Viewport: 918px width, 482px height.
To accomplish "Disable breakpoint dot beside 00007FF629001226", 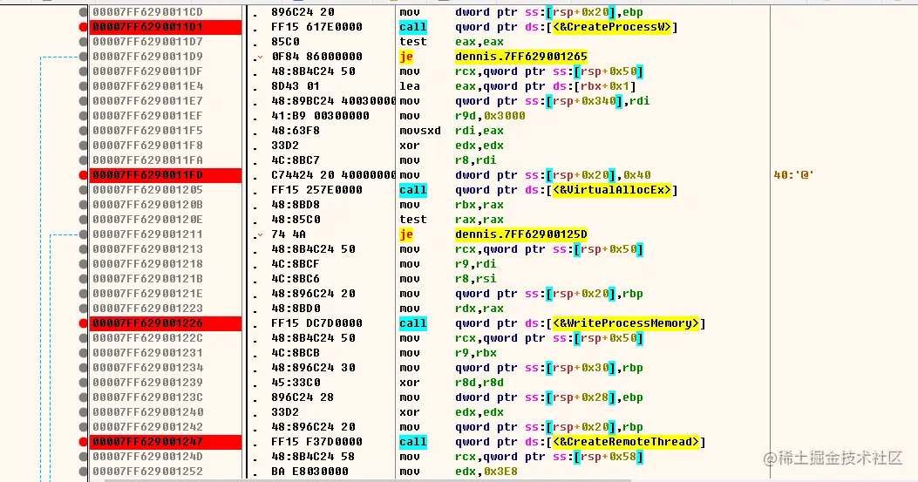I will (83, 323).
